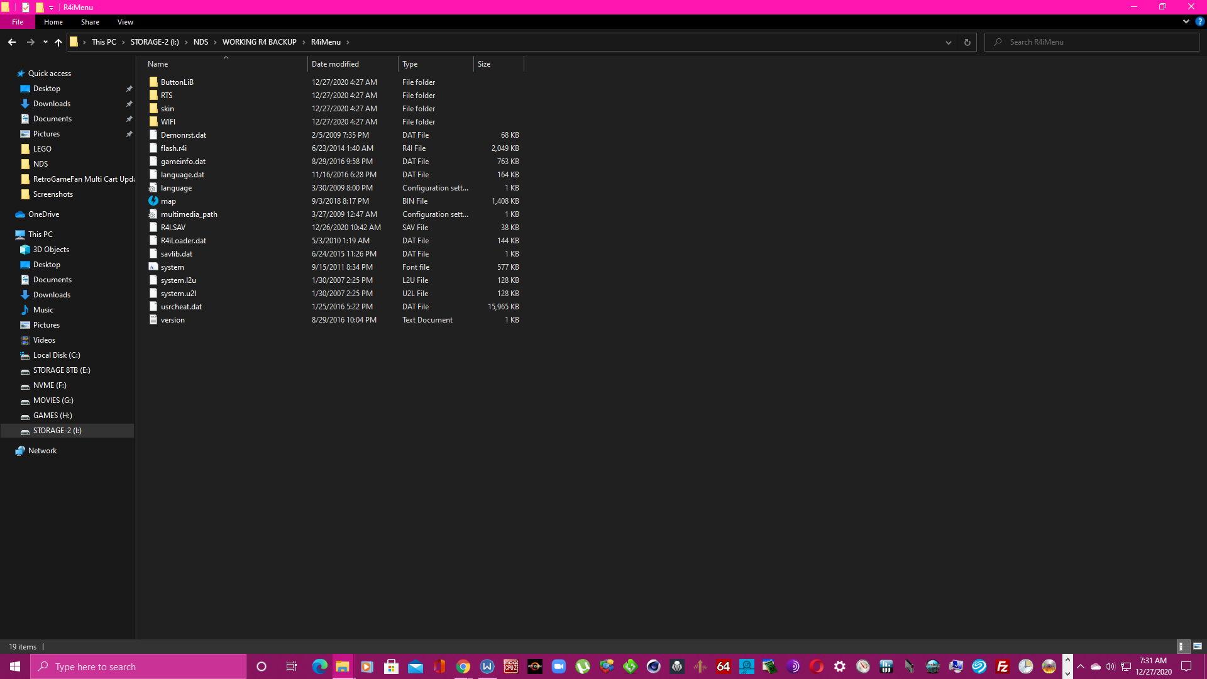The height and width of the screenshot is (679, 1207).
Task: Switch to the Share ribbon tab
Action: coord(90,22)
